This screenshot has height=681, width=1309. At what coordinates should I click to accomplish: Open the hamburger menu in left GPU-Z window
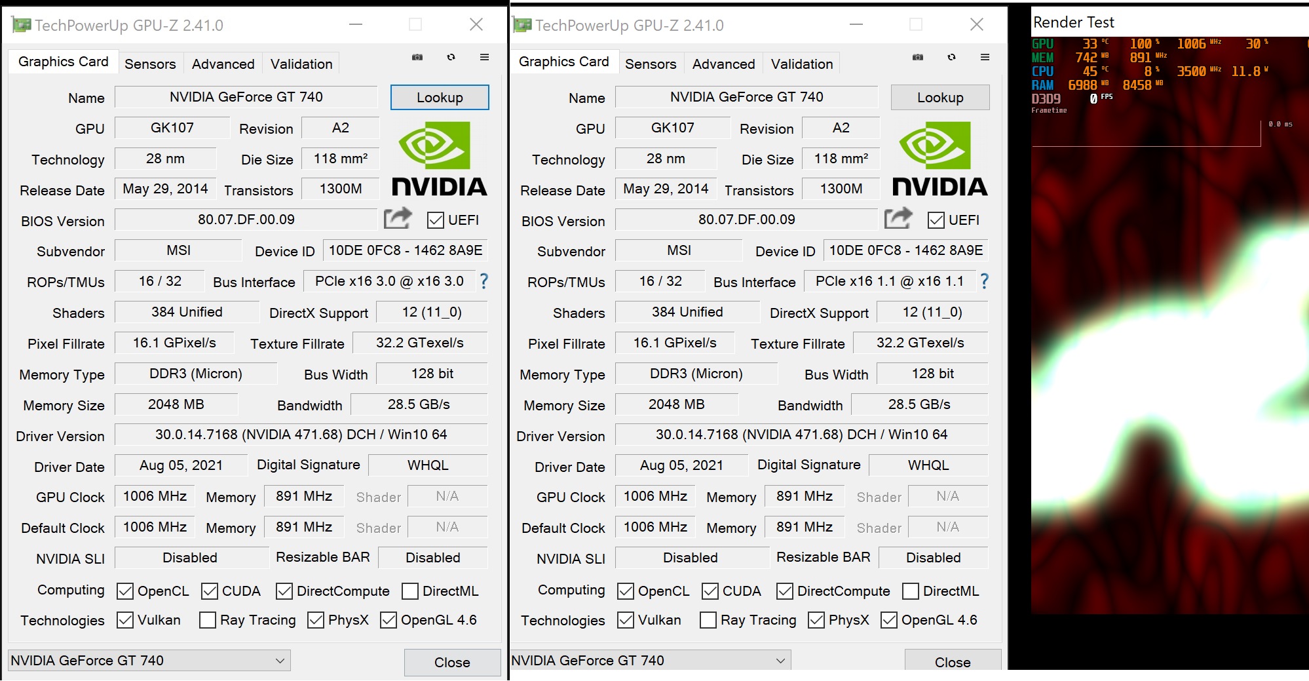484,58
